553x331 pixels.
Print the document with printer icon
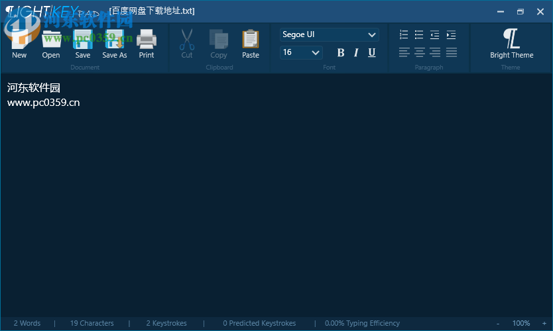click(147, 44)
